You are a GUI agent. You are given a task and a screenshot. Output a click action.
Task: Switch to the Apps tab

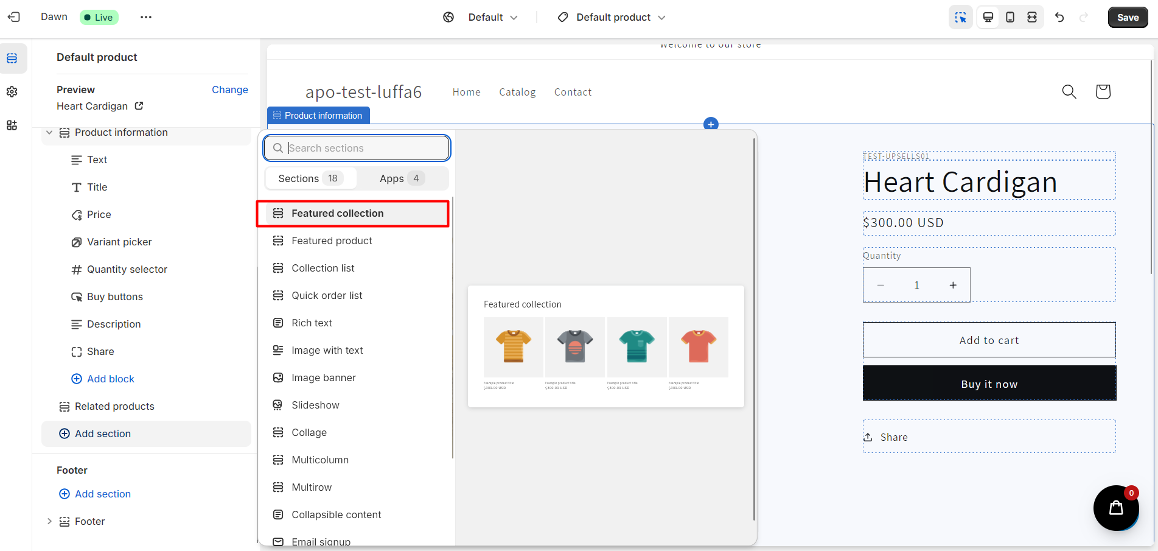(400, 178)
